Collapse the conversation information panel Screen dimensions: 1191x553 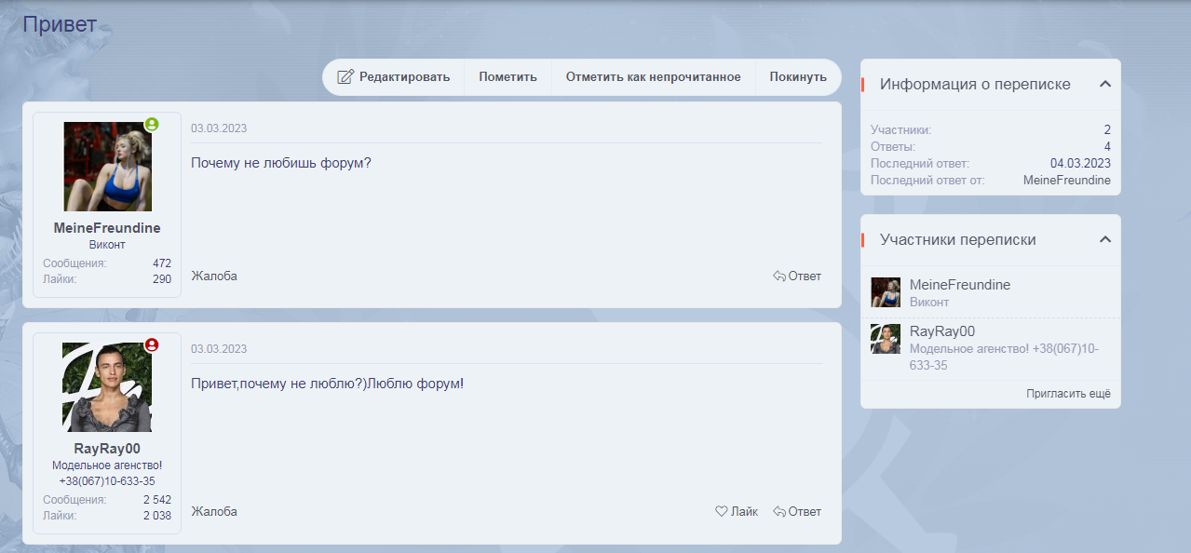[x=1105, y=84]
